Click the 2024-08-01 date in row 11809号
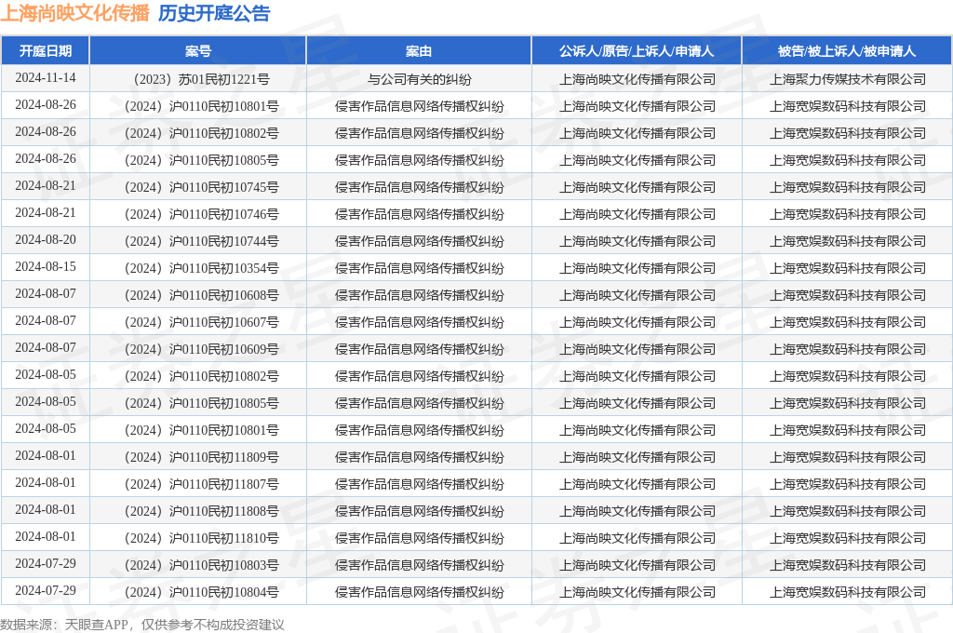The width and height of the screenshot is (953, 633). click(46, 455)
